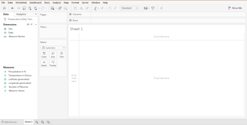Open the Data menu

coord(10,3)
